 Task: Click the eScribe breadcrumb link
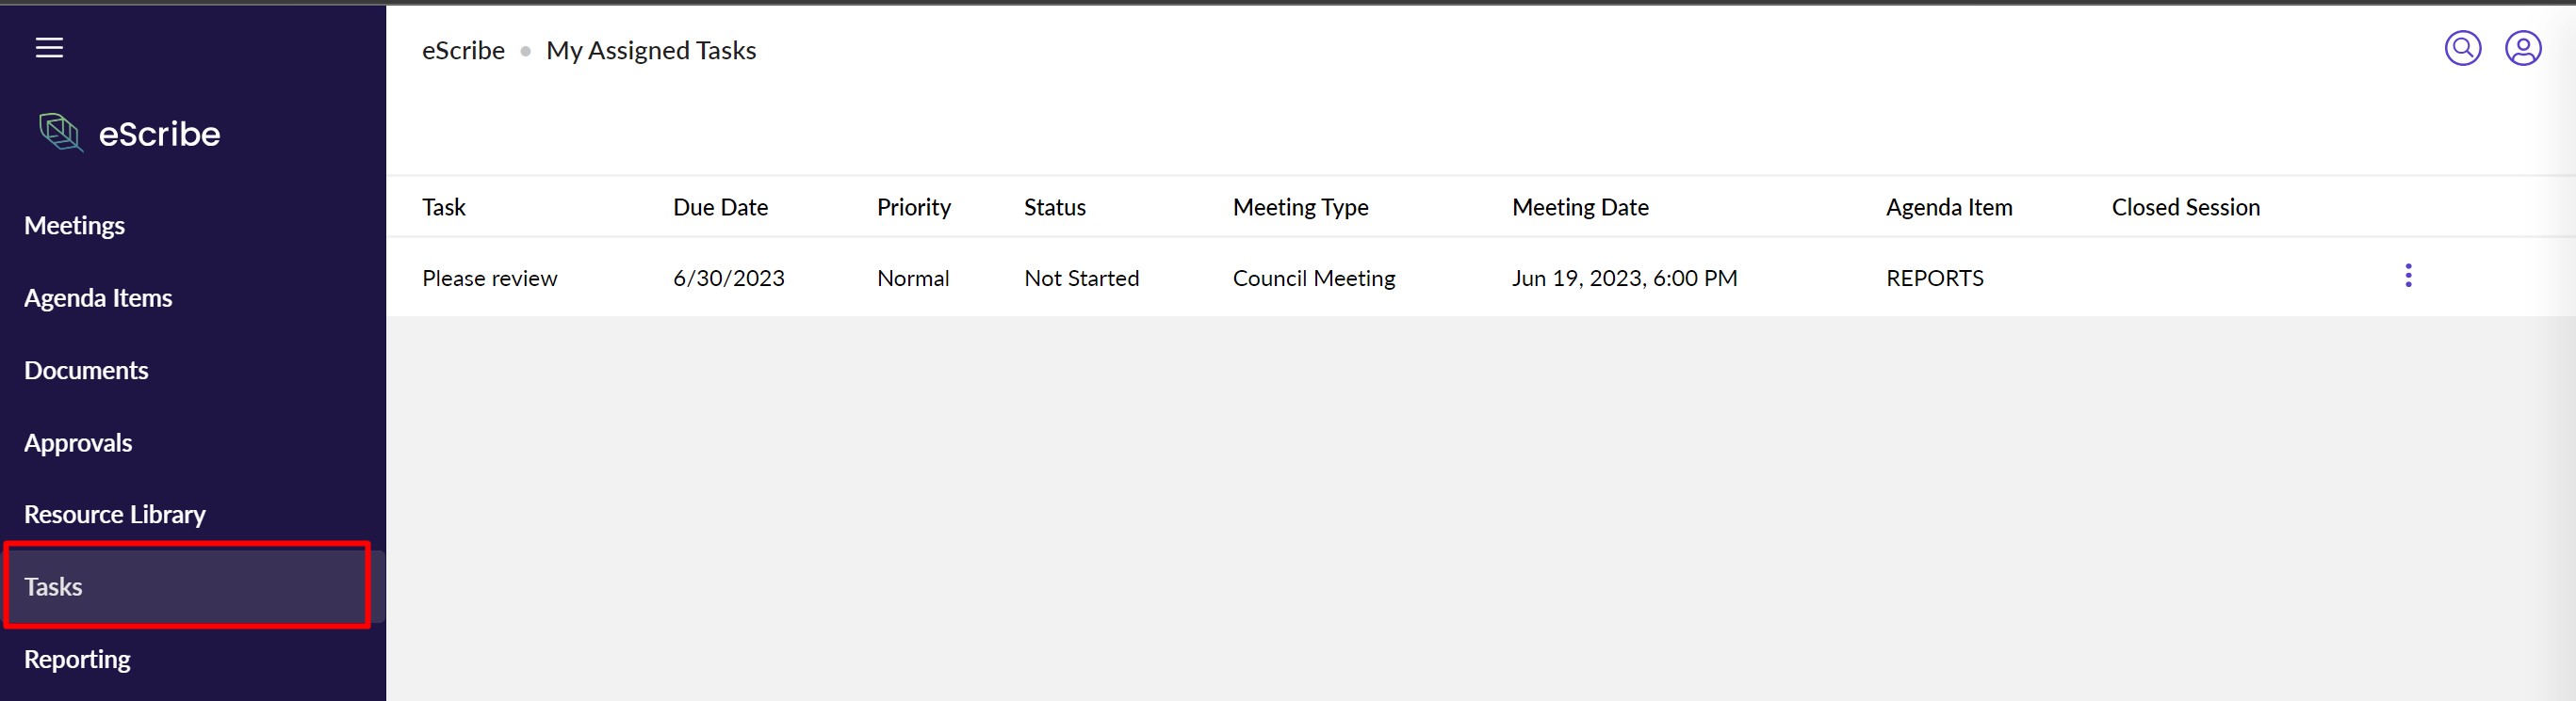click(463, 51)
